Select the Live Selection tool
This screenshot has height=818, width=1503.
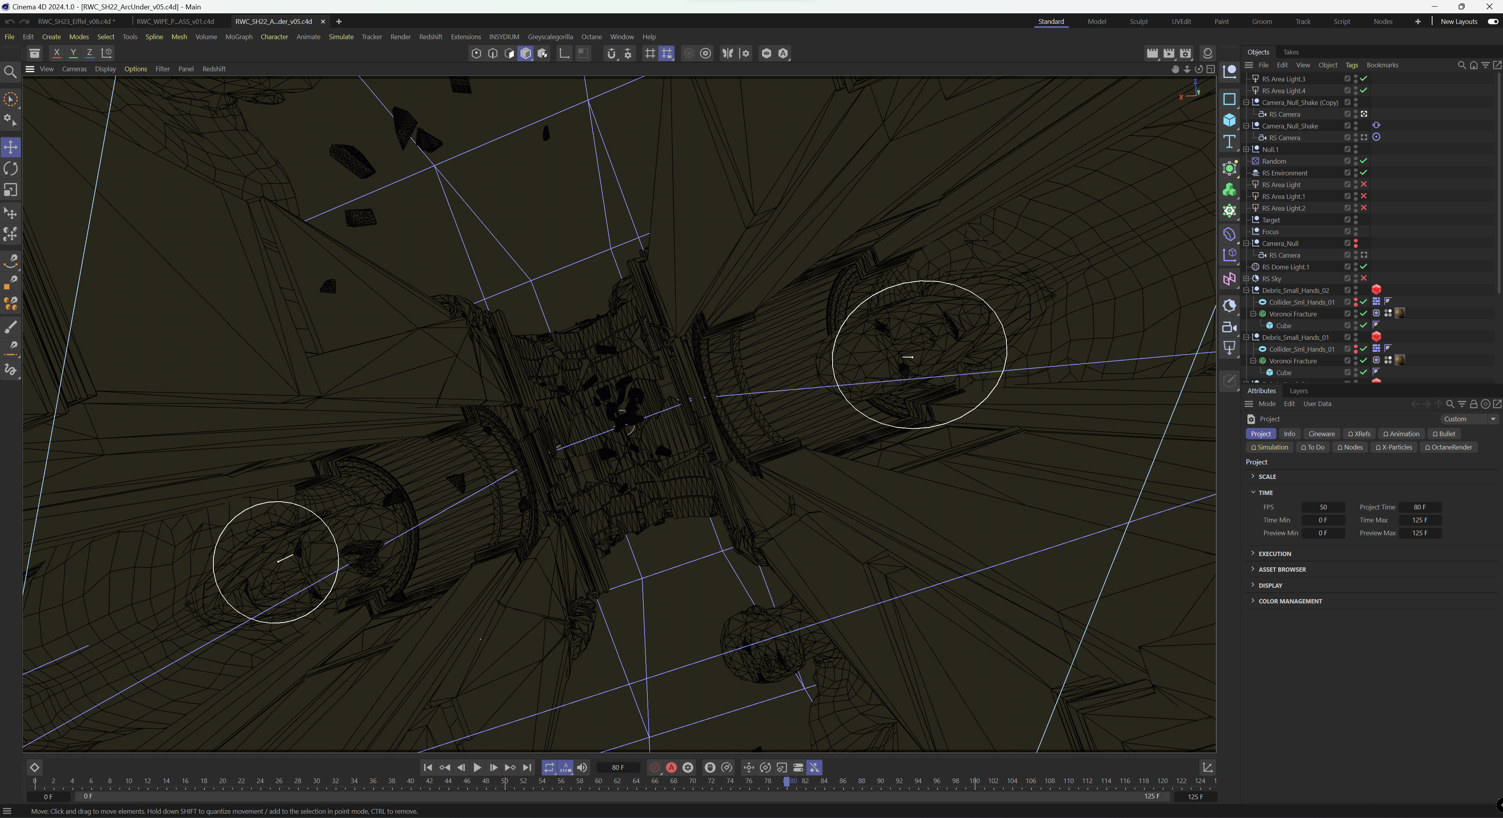click(11, 99)
